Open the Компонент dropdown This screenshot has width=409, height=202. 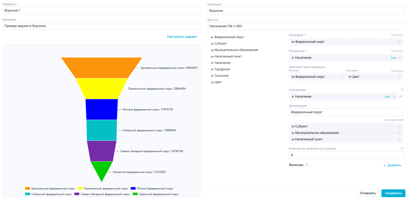click(x=306, y=11)
